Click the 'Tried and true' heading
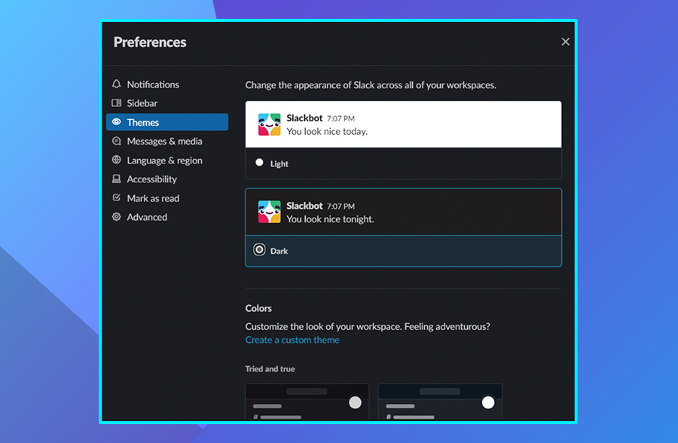The height and width of the screenshot is (443, 678). click(270, 369)
